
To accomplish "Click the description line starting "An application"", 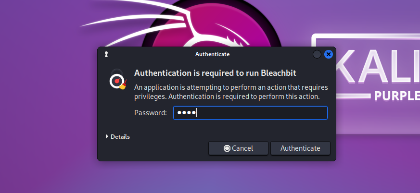I will point(231,87).
